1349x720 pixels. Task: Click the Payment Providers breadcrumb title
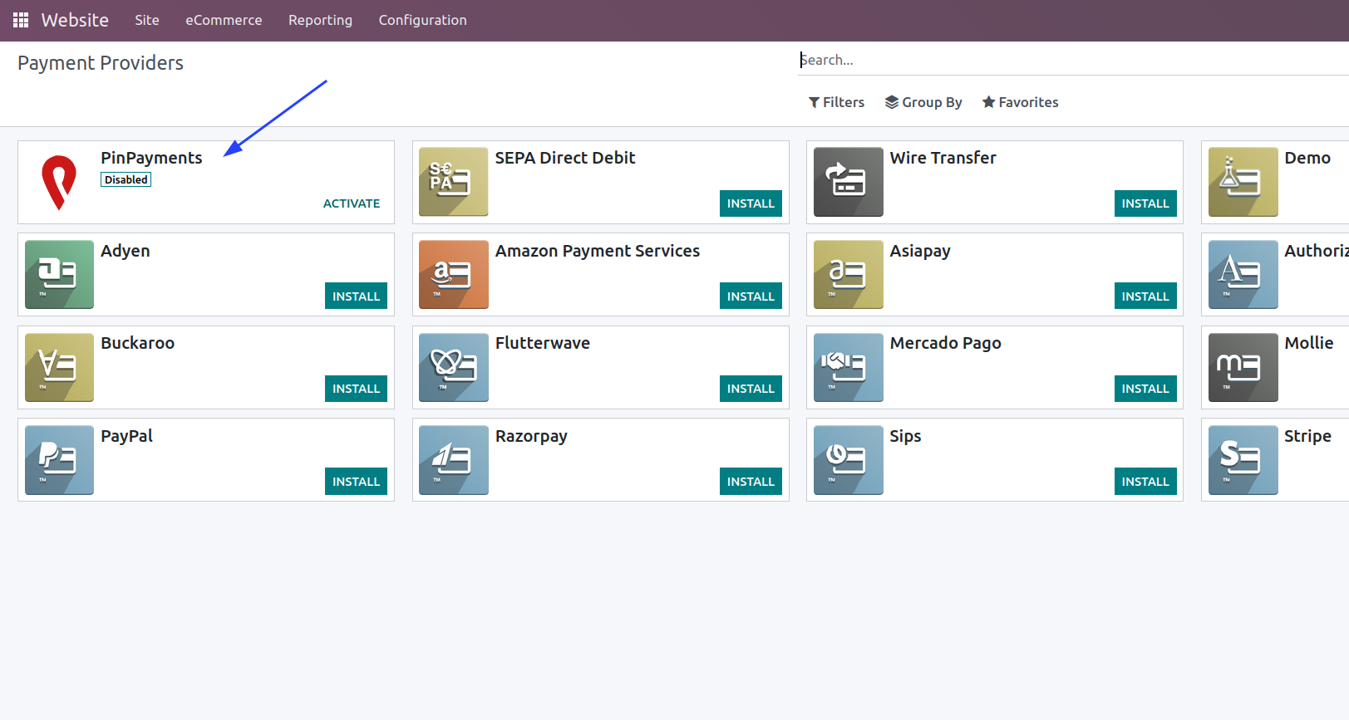coord(101,63)
